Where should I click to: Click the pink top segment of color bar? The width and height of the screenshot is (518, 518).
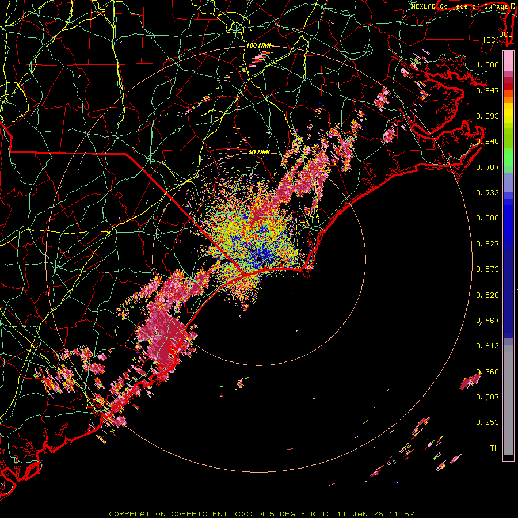coord(508,61)
